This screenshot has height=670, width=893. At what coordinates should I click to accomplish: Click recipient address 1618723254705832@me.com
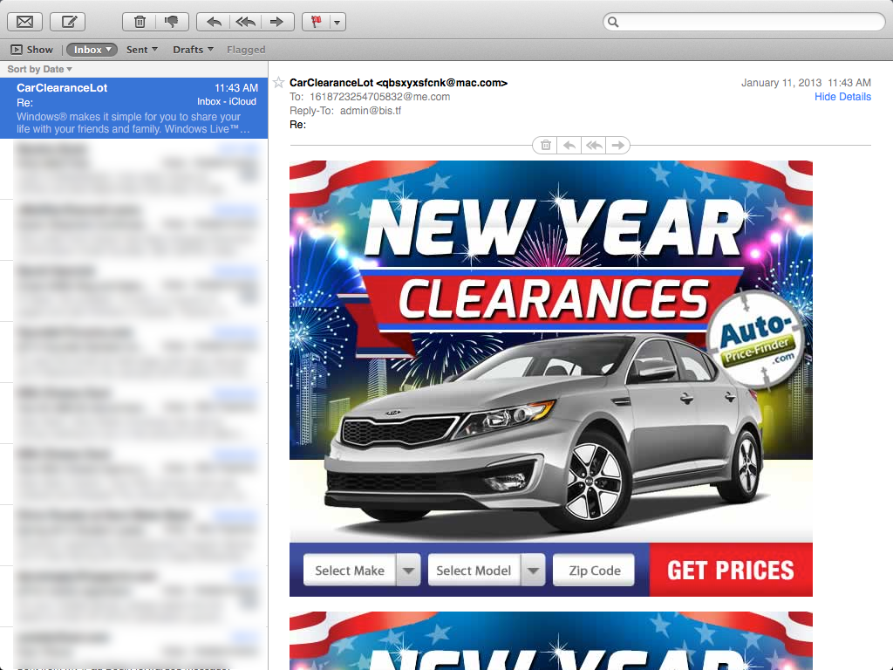click(x=380, y=97)
